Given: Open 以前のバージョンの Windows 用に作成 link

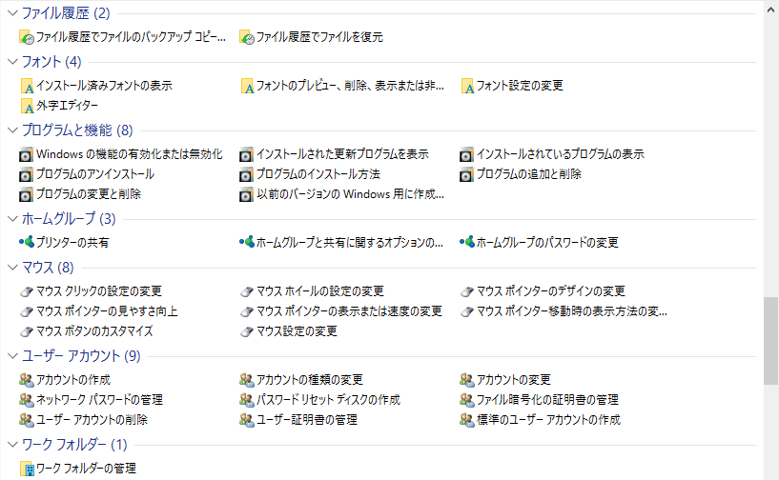Looking at the screenshot, I should 350,194.
